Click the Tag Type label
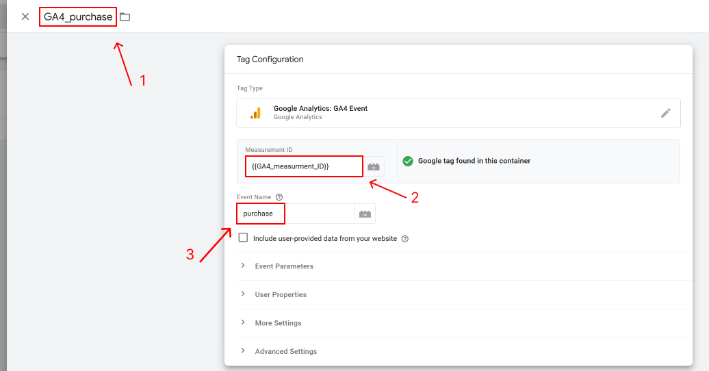This screenshot has height=371, width=709. point(250,88)
